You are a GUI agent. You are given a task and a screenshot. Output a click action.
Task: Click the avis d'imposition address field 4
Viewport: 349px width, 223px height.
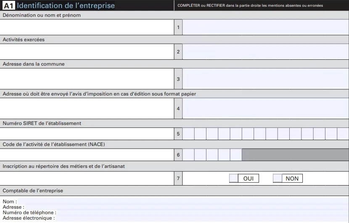coord(265,108)
